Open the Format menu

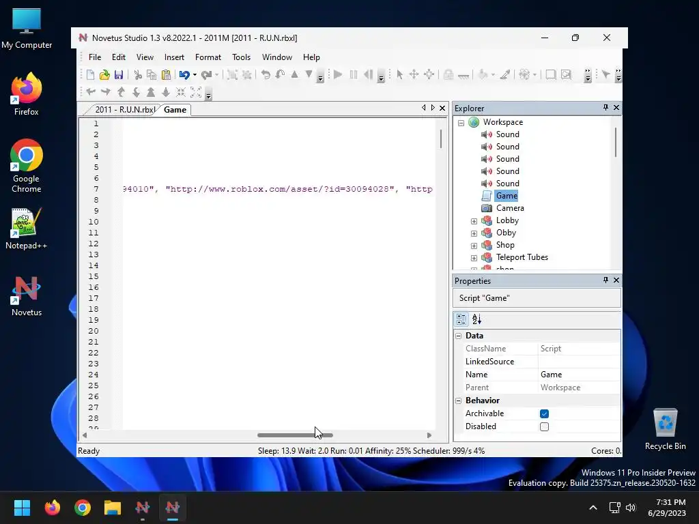click(208, 57)
